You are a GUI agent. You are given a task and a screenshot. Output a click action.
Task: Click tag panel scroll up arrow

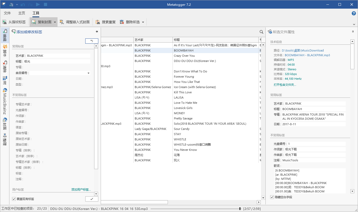point(96,45)
